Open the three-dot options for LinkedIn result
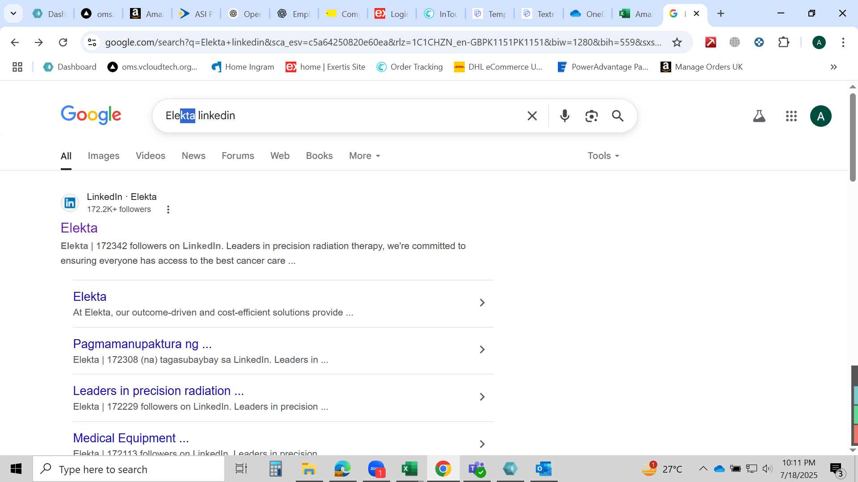 168,209
